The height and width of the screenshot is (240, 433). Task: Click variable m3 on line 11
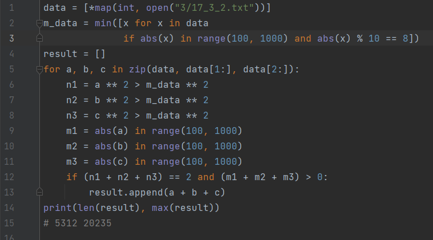click(72, 162)
